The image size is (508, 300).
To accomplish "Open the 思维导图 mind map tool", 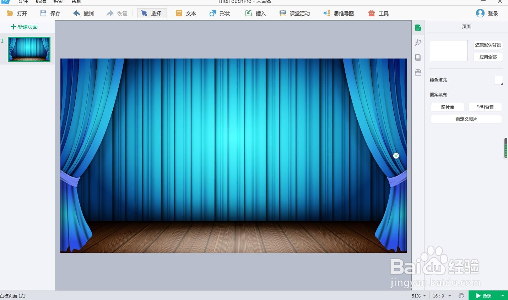I will coord(339,13).
